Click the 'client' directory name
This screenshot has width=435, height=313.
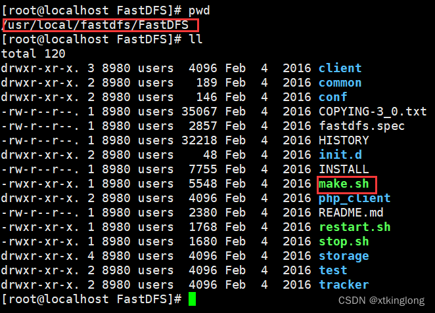[340, 68]
